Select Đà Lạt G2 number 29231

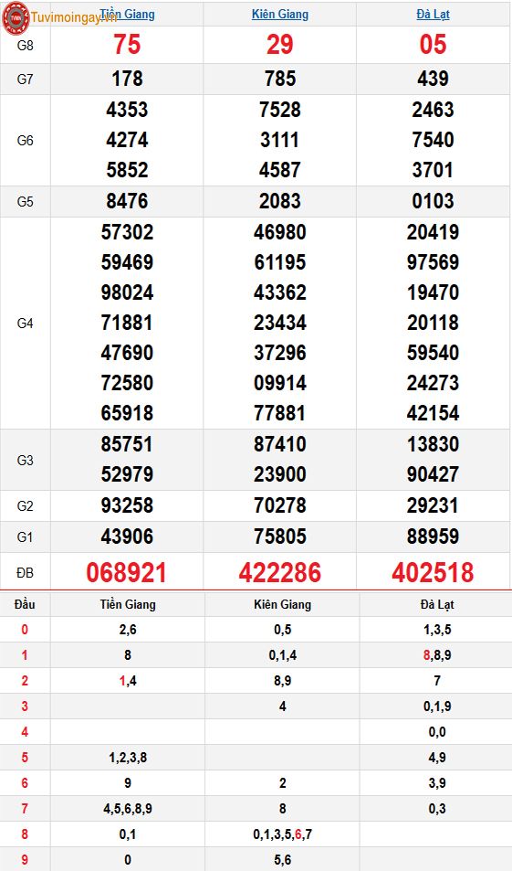coord(433,505)
